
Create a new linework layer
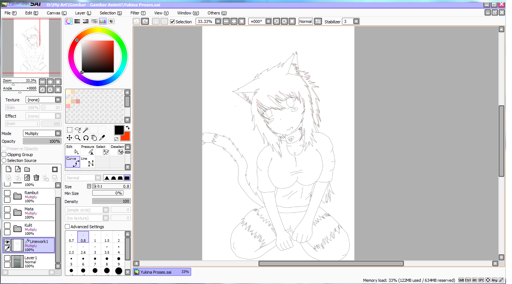[17, 169]
